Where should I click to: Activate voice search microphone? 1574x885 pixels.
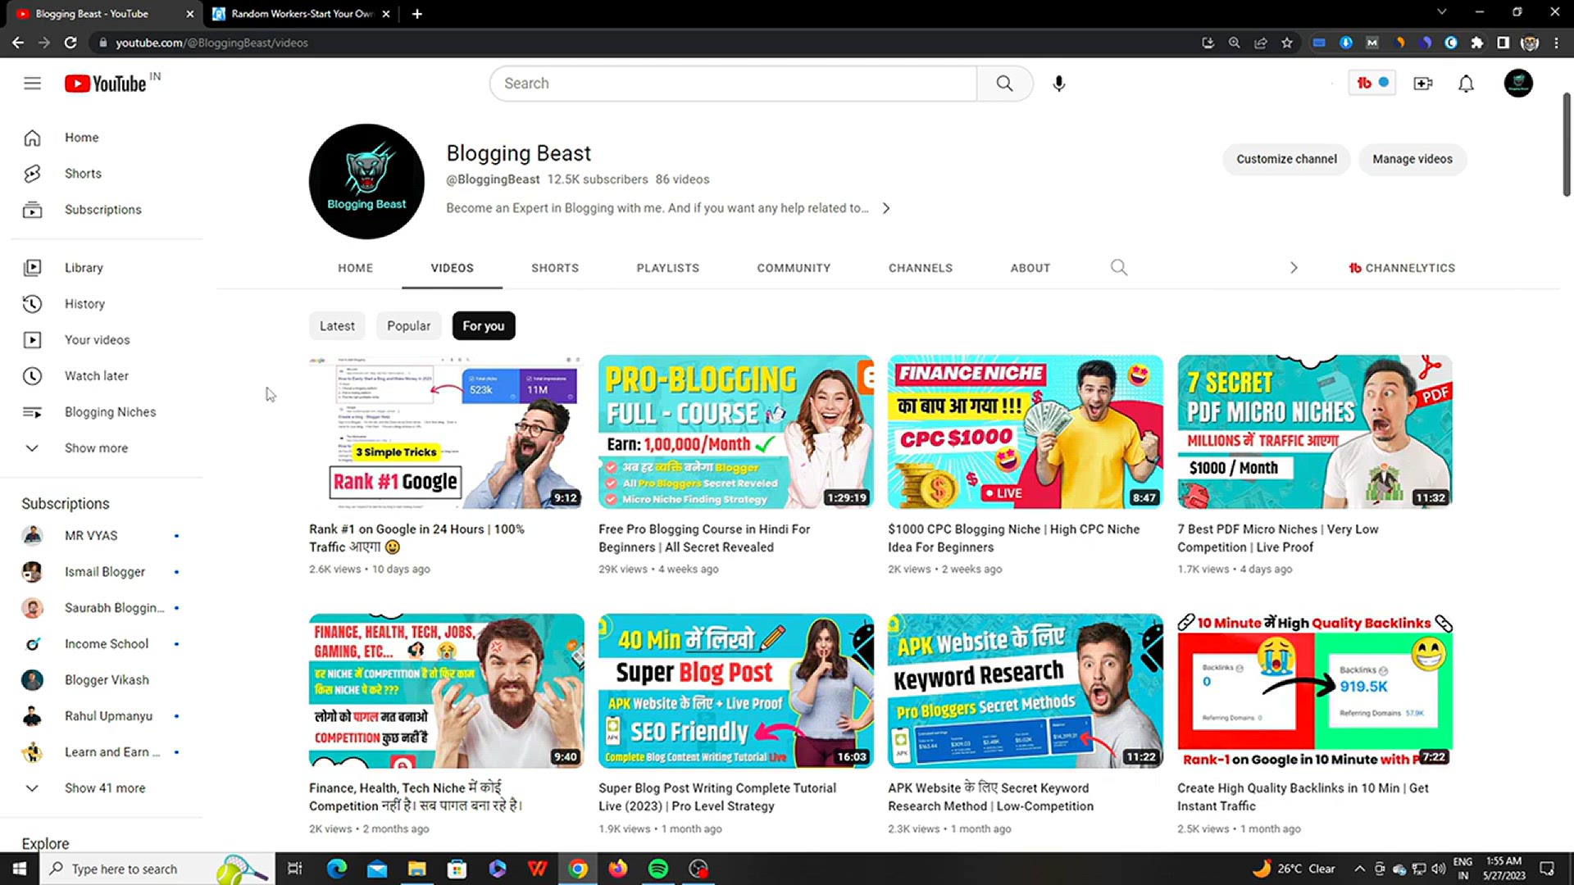[1058, 84]
